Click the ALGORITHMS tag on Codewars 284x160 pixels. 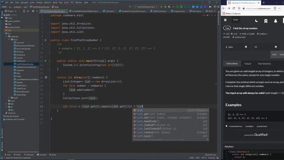(262, 126)
